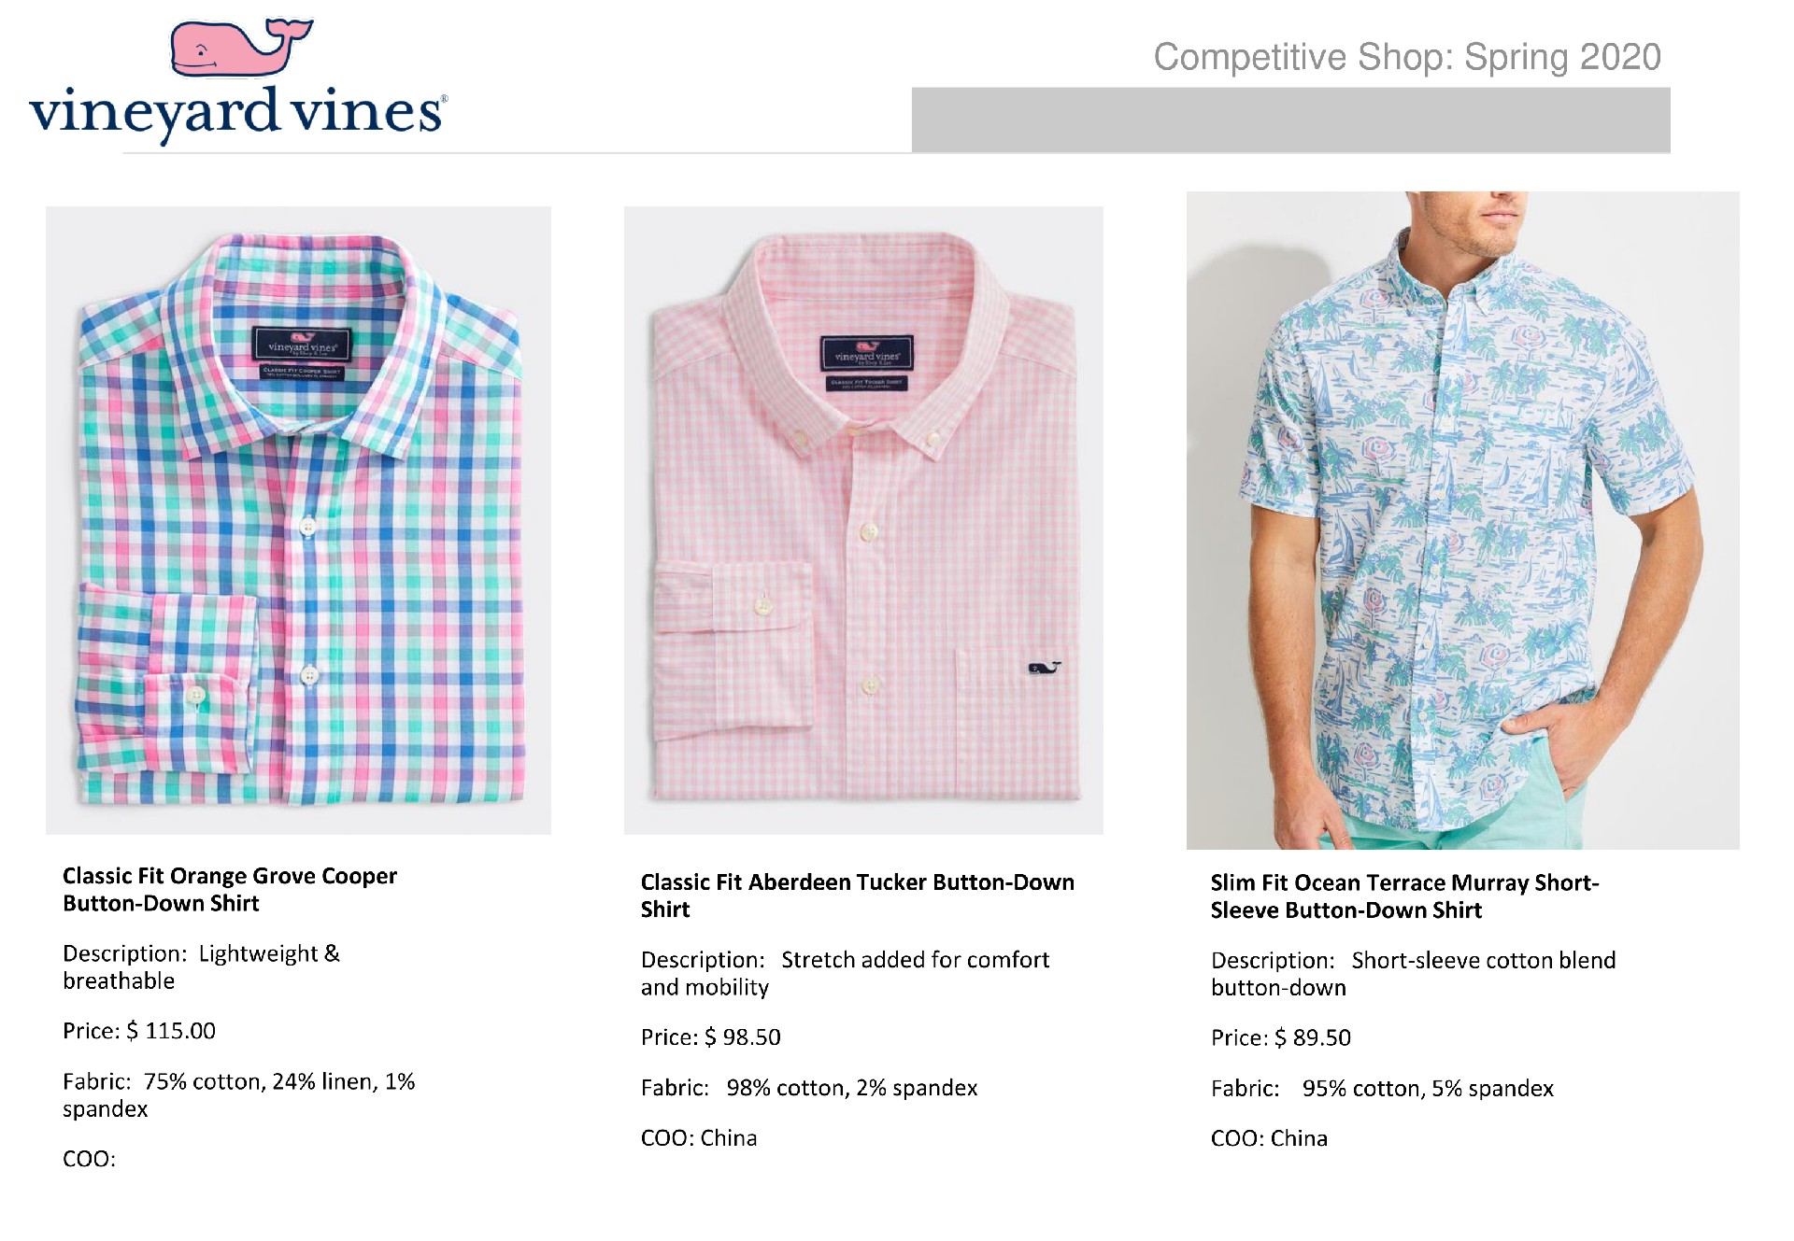Image resolution: width=1794 pixels, height=1241 pixels.
Task: Click the gray bar under the title
Action: tap(1289, 120)
